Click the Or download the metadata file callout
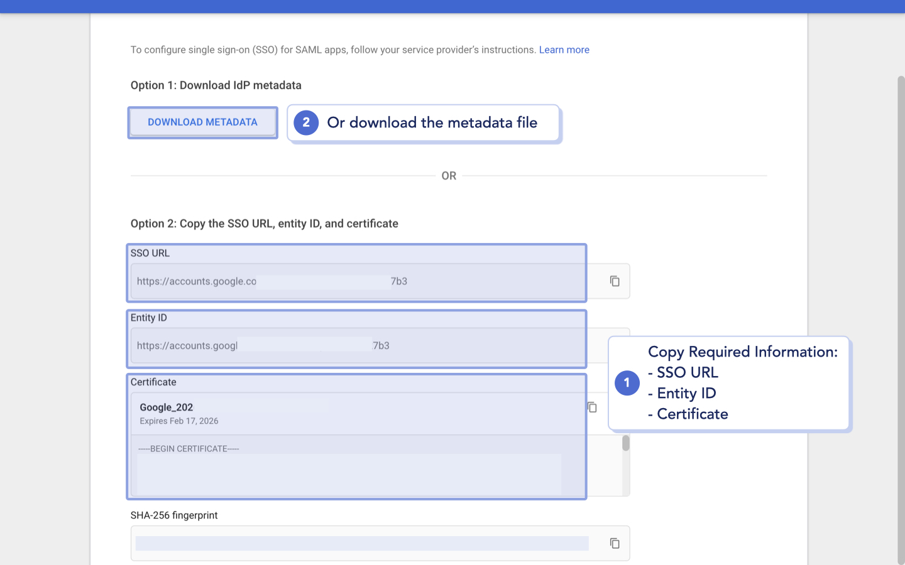Image resolution: width=905 pixels, height=565 pixels. (432, 122)
